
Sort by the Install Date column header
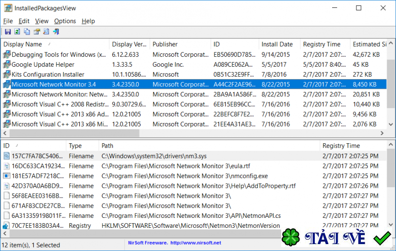click(x=277, y=44)
